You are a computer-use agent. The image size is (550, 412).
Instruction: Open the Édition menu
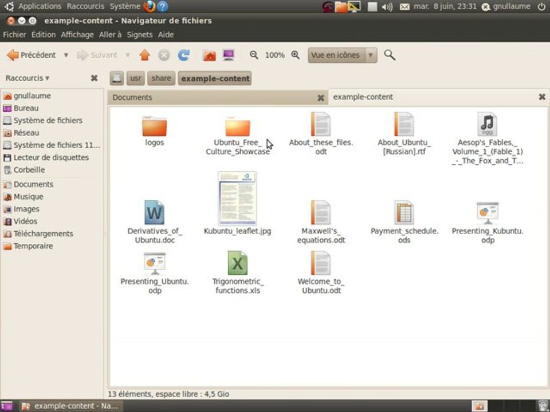point(44,34)
